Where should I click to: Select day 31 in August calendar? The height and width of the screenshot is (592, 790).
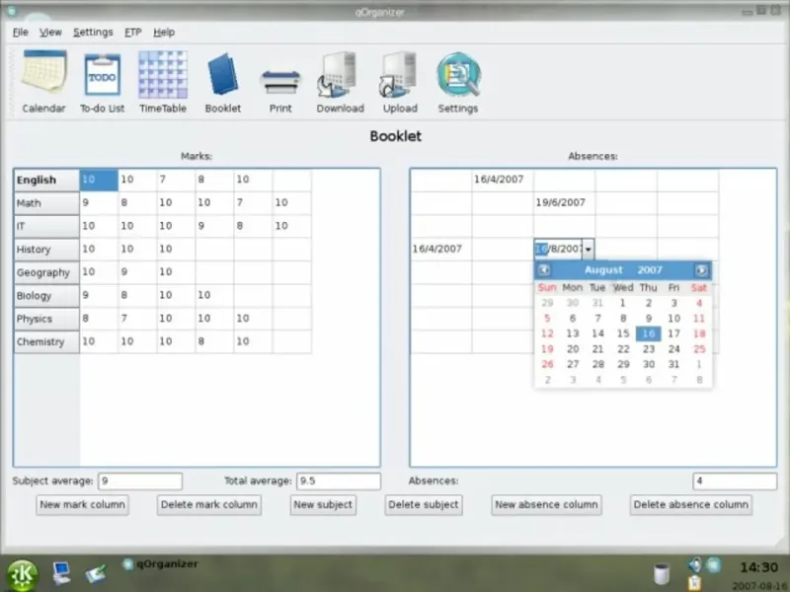(x=673, y=364)
